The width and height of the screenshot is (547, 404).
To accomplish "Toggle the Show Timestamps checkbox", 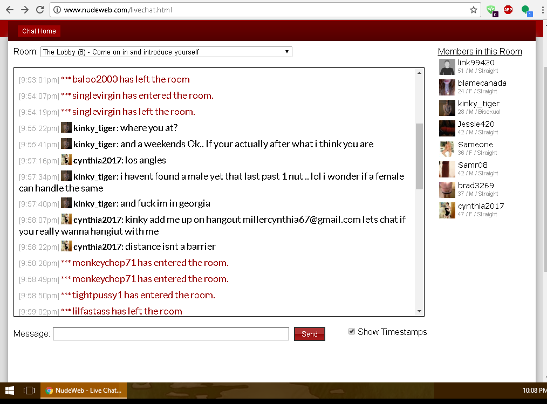I will [x=352, y=332].
